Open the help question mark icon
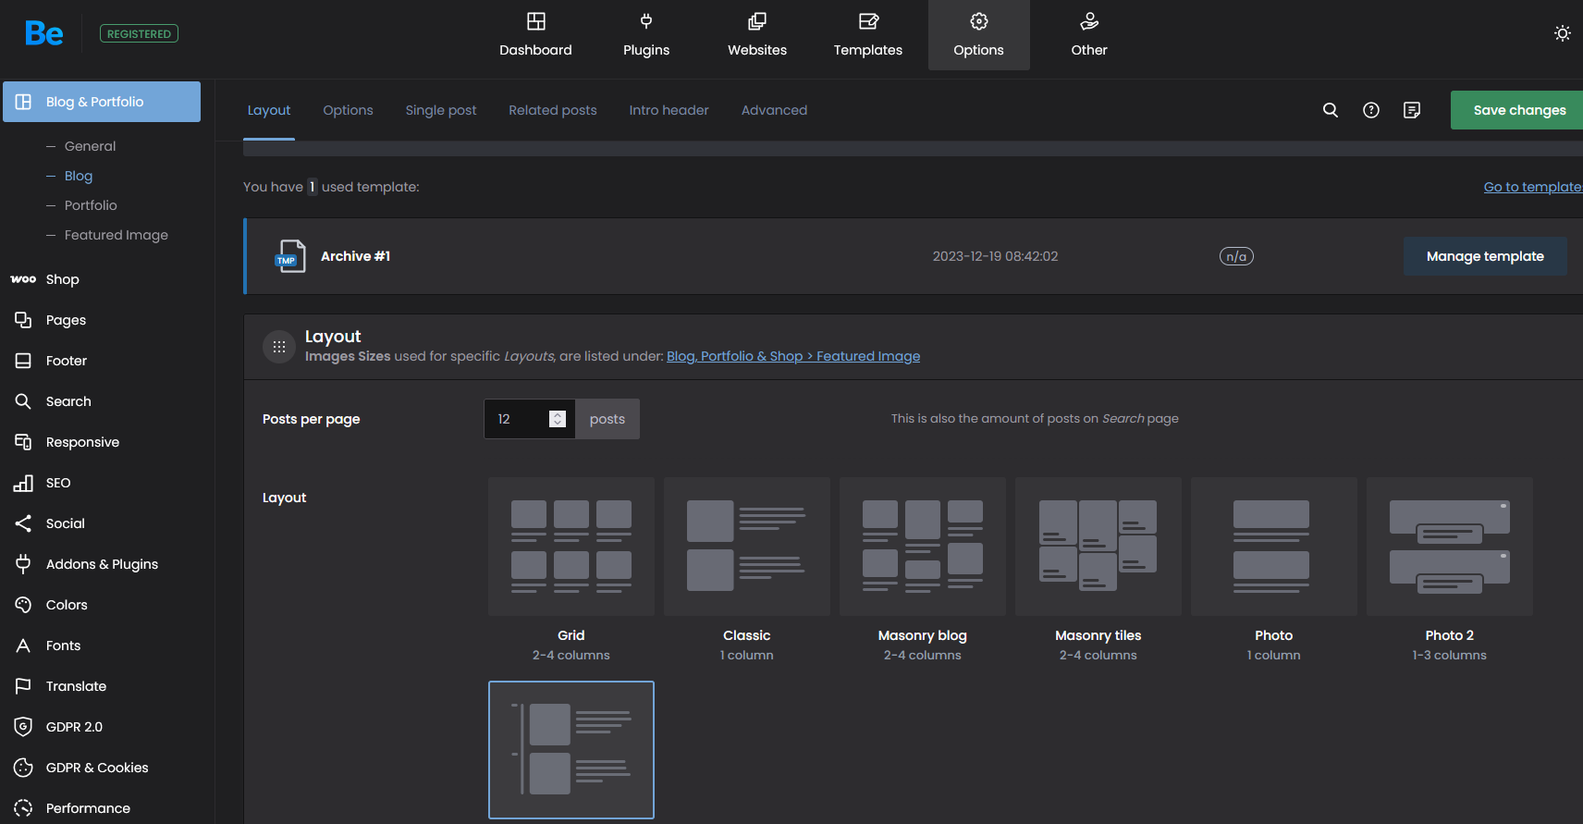Viewport: 1583px width, 824px height. point(1371,110)
